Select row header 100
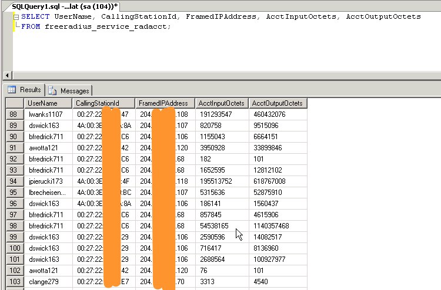 click(x=15, y=248)
